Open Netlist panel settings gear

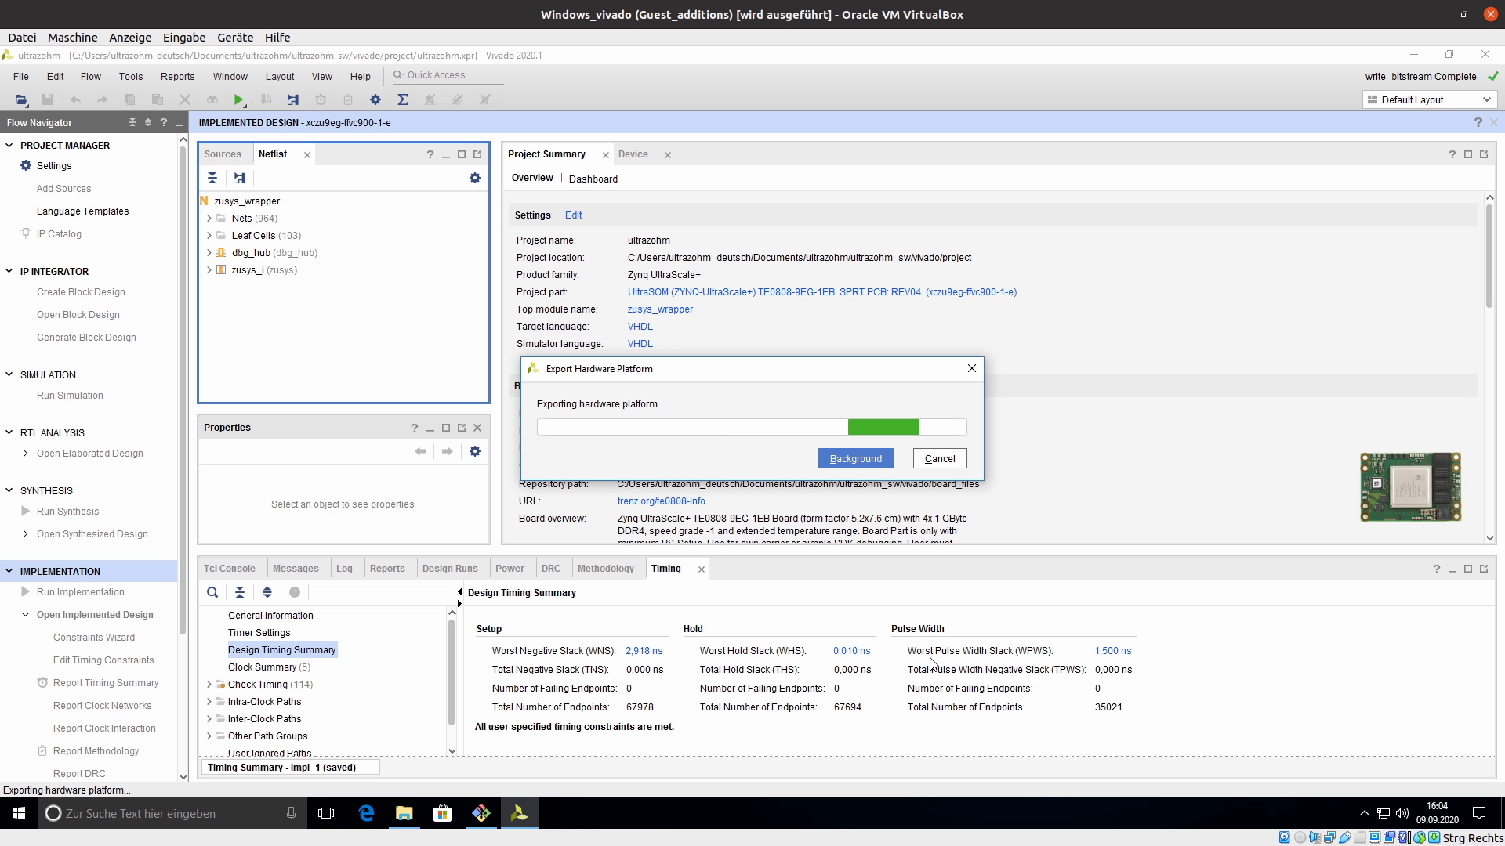coord(474,178)
